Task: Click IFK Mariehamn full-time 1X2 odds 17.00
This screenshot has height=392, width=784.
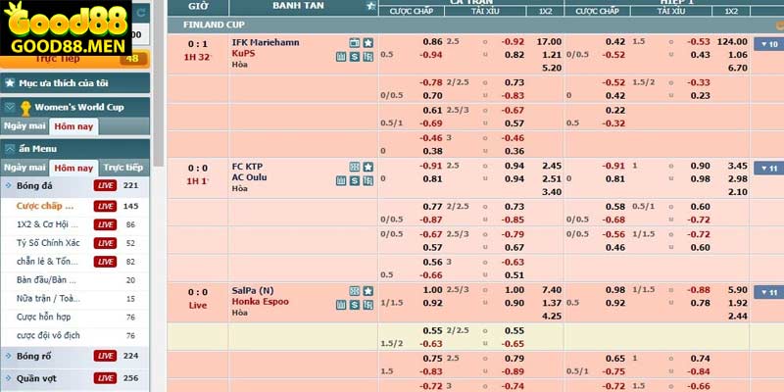Action: 549,42
